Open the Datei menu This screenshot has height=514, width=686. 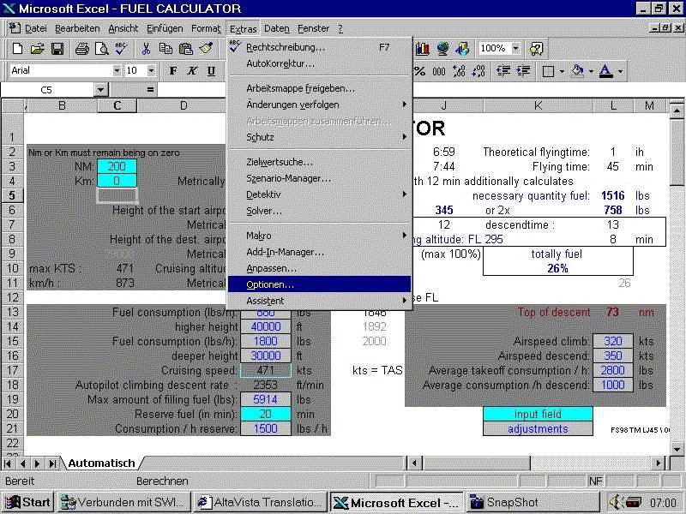point(36,28)
